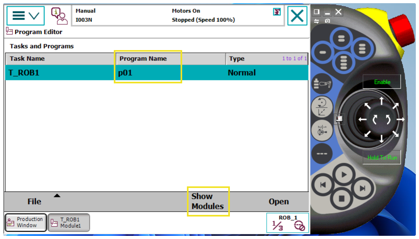Toggle the Enable device button

pos(382,82)
